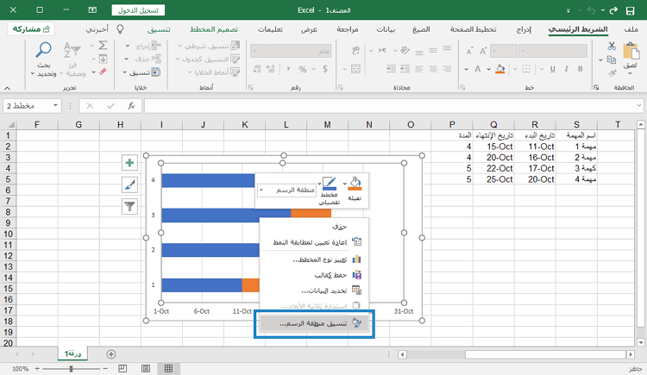Click the insert function fx button

(x=130, y=105)
